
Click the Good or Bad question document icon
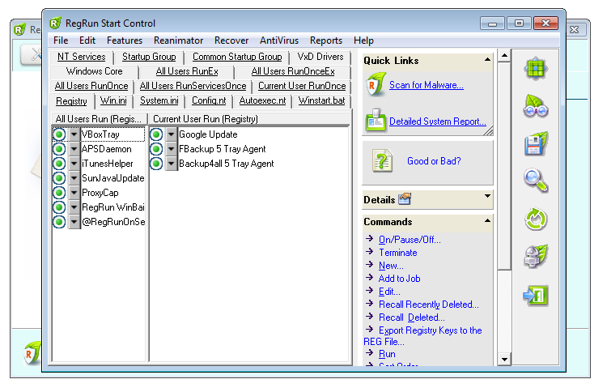pos(382,160)
